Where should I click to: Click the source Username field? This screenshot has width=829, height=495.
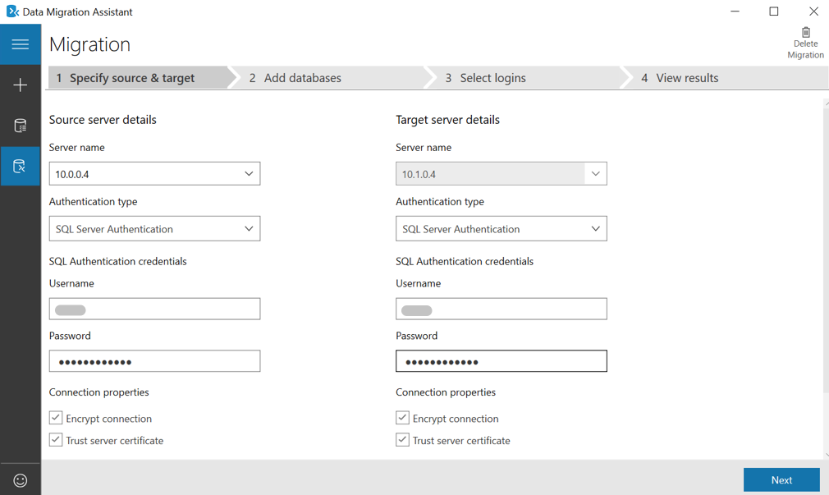154,309
